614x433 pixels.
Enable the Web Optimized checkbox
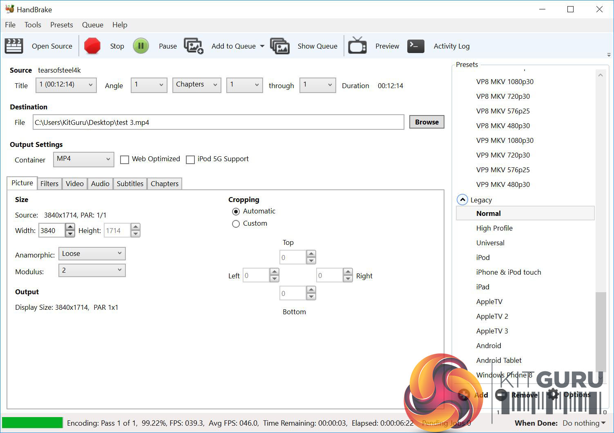pos(125,160)
